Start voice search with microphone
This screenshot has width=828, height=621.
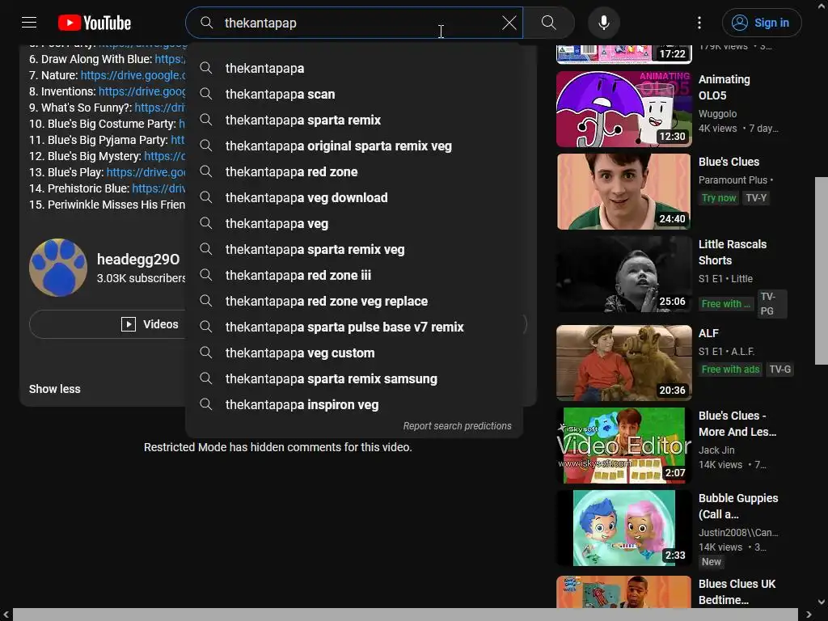(x=603, y=23)
